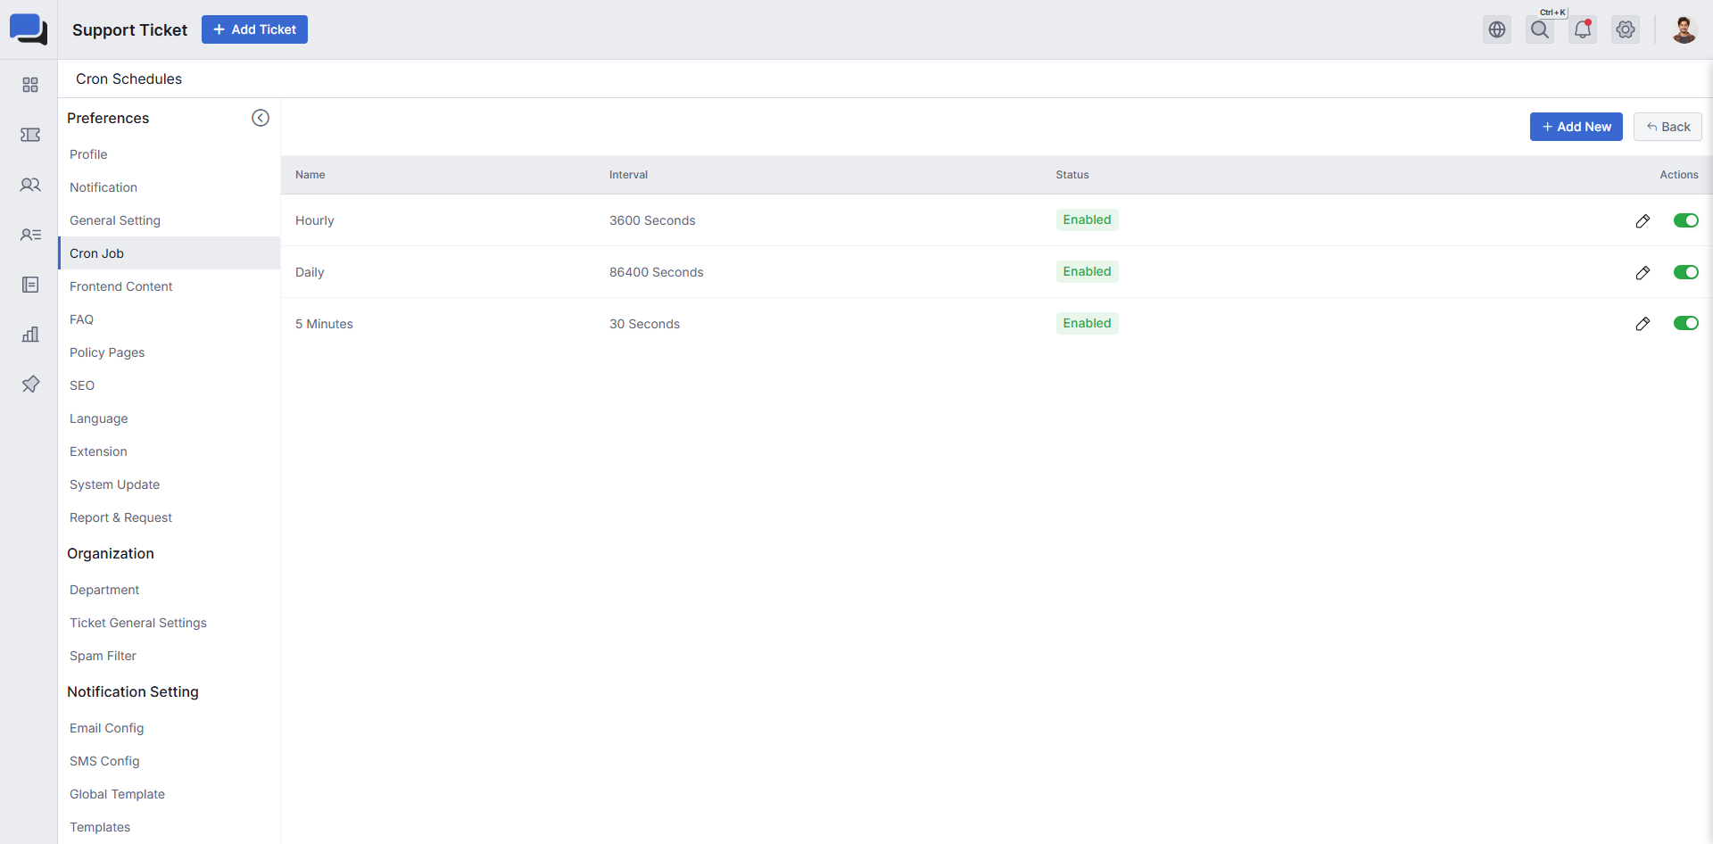Click the Organization section heading
1713x844 pixels.
coord(111,553)
